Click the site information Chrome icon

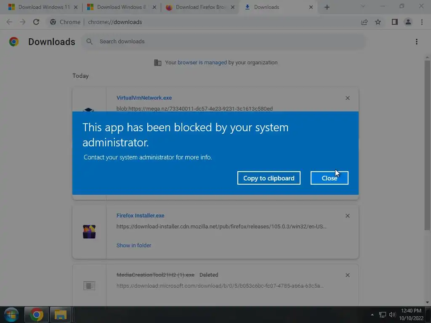tap(53, 22)
